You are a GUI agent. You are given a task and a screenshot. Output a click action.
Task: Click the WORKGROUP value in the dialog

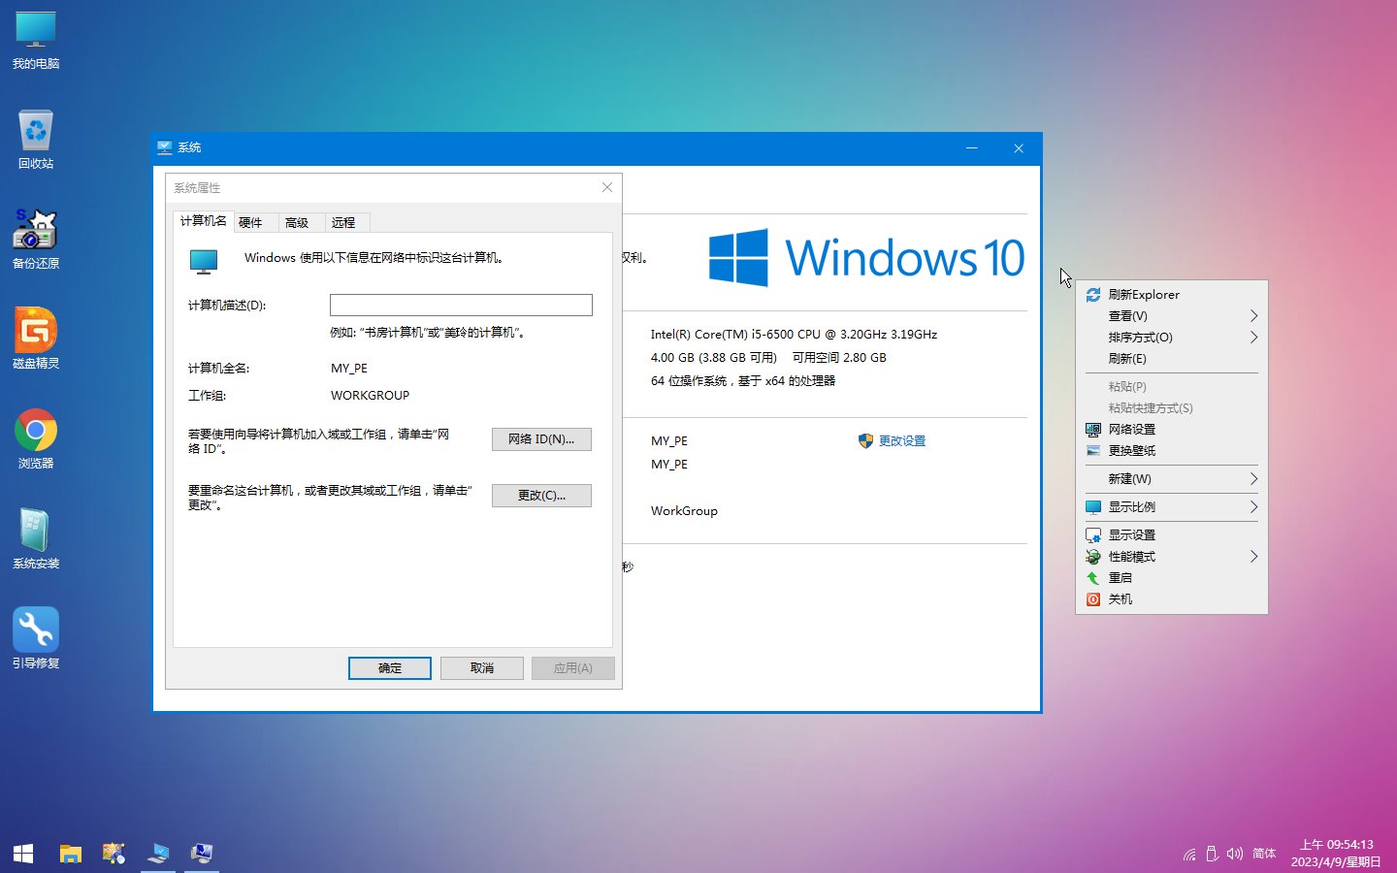pyautogui.click(x=370, y=396)
